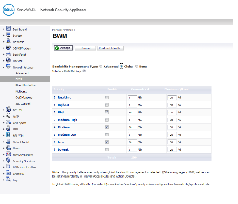Click the Dell logo
The image size is (238, 204).
click(x=9, y=10)
